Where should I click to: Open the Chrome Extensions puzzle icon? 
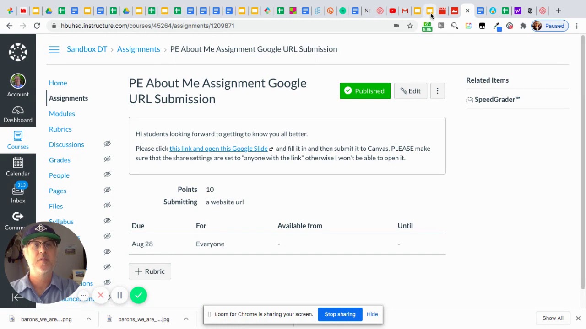[523, 26]
